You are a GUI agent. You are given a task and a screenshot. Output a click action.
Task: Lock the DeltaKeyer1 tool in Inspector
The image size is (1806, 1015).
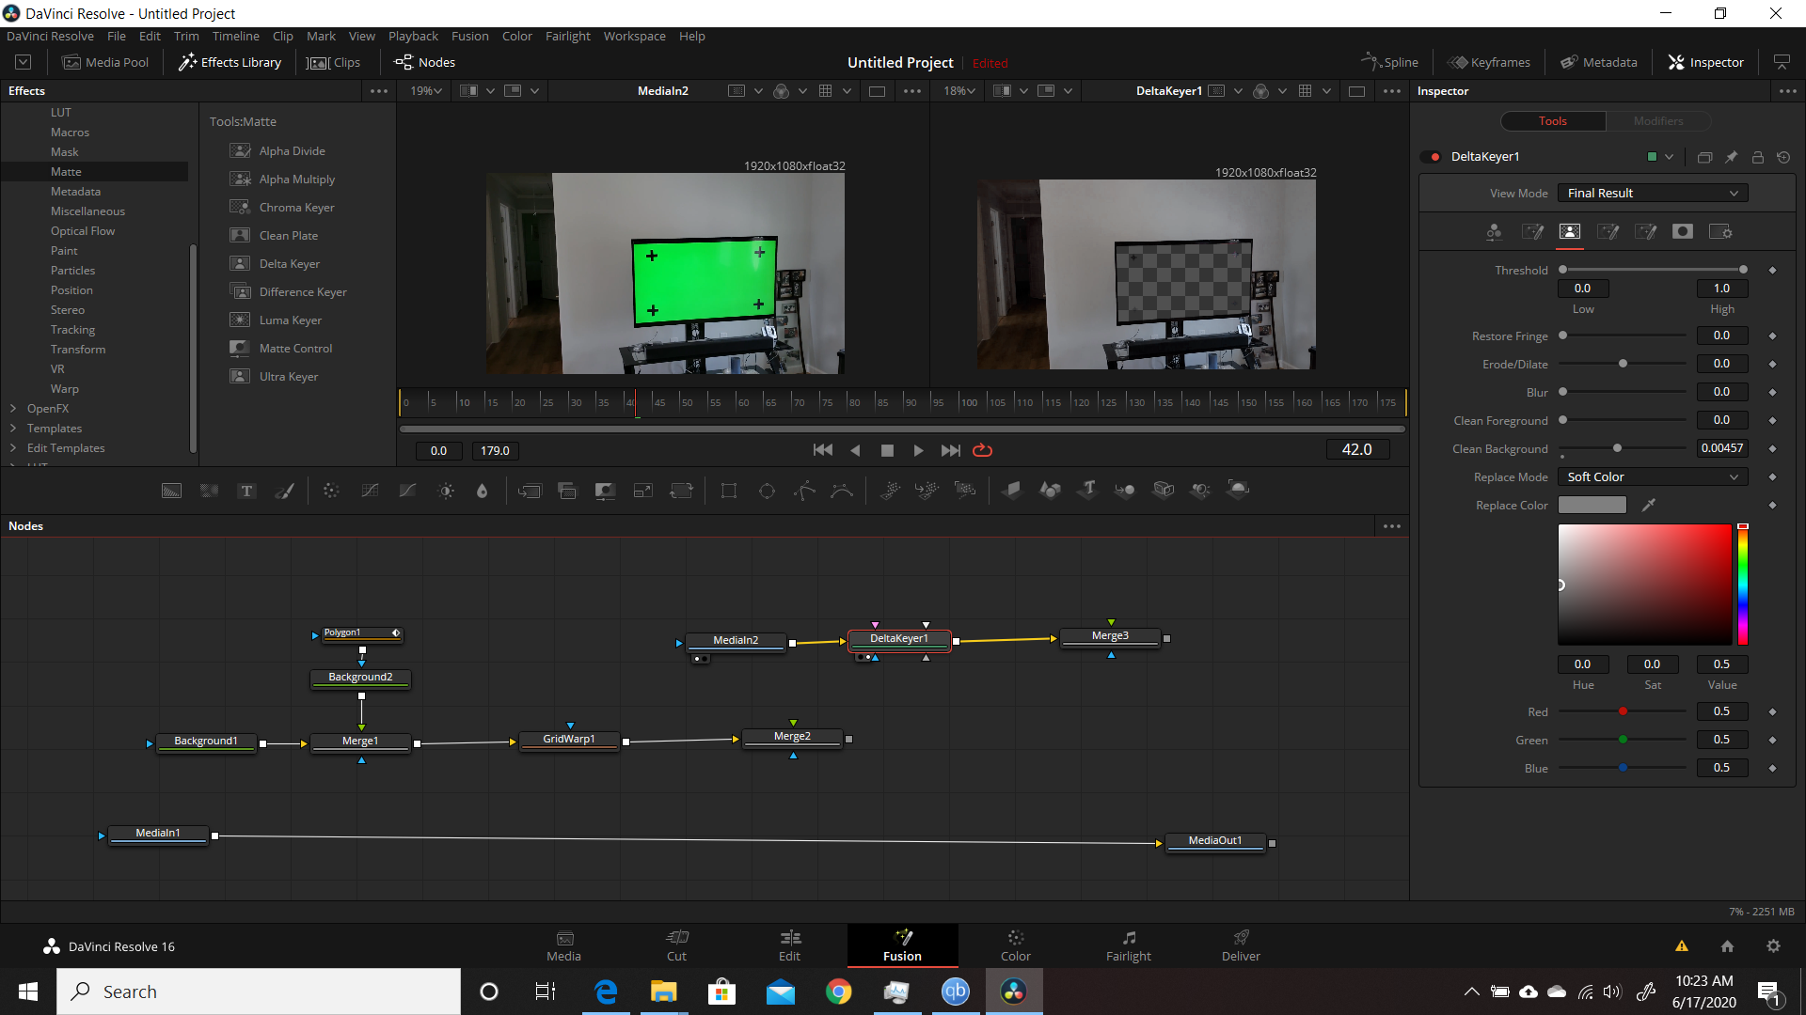[1757, 157]
